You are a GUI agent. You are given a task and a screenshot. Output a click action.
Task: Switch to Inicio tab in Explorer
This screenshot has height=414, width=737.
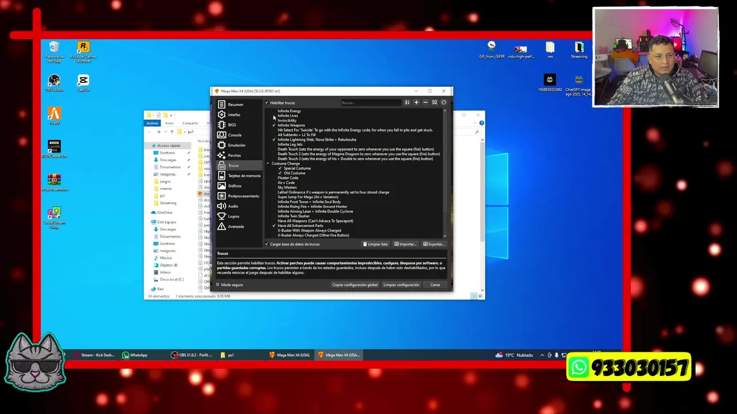click(169, 123)
